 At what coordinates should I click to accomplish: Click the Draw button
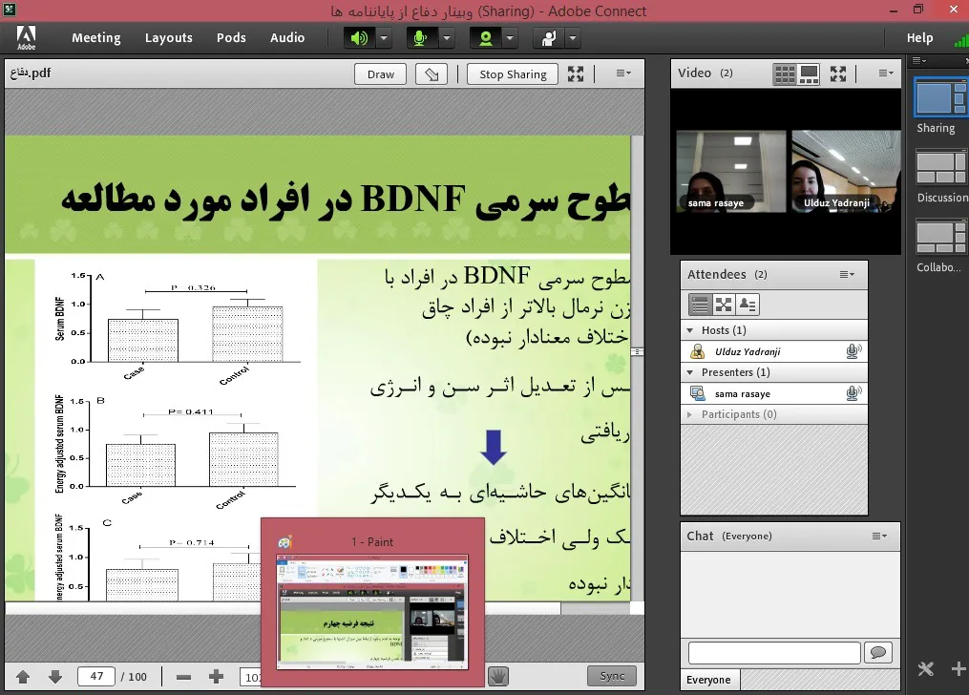[381, 74]
